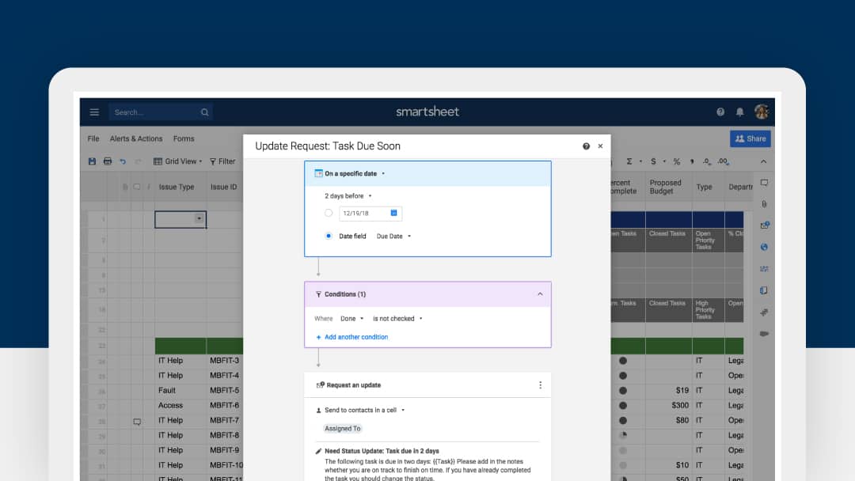
Task: Collapse the Conditions section
Action: pyautogui.click(x=540, y=294)
